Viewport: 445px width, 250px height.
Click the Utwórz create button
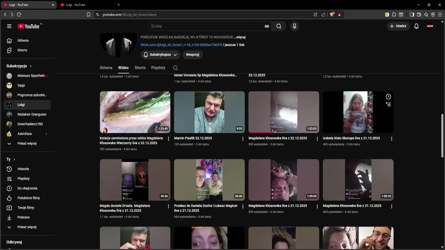point(398,26)
